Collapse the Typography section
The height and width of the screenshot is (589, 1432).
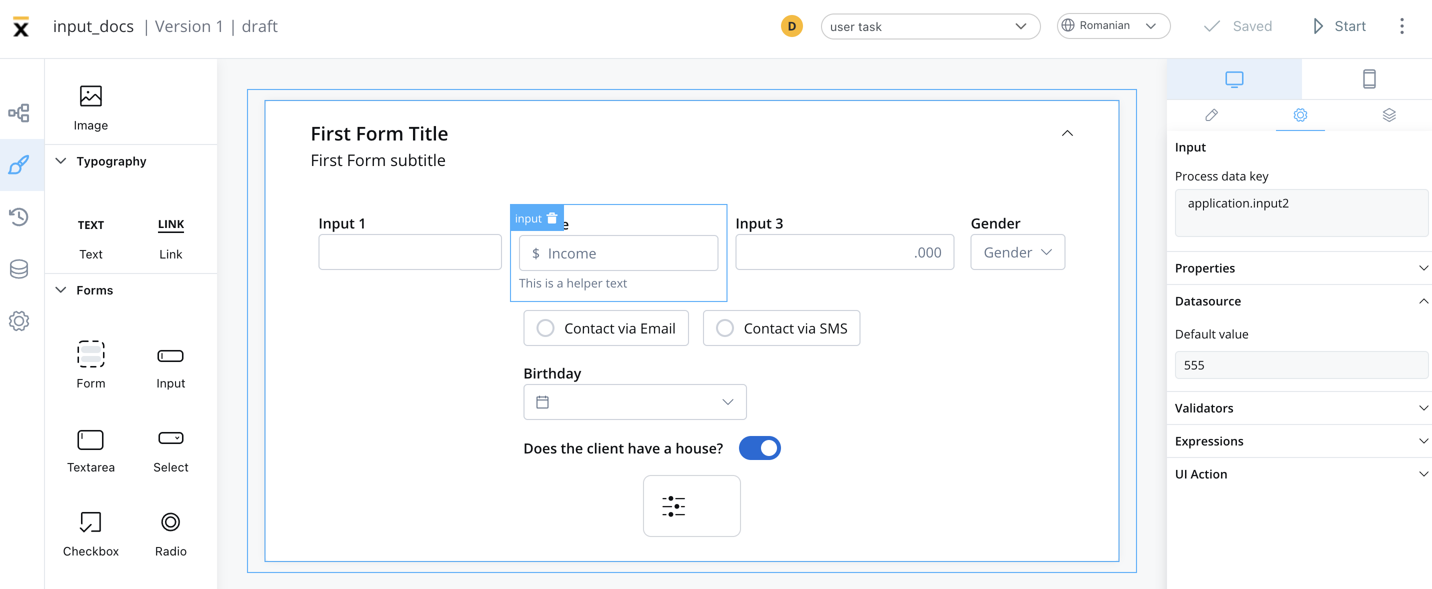click(x=61, y=161)
